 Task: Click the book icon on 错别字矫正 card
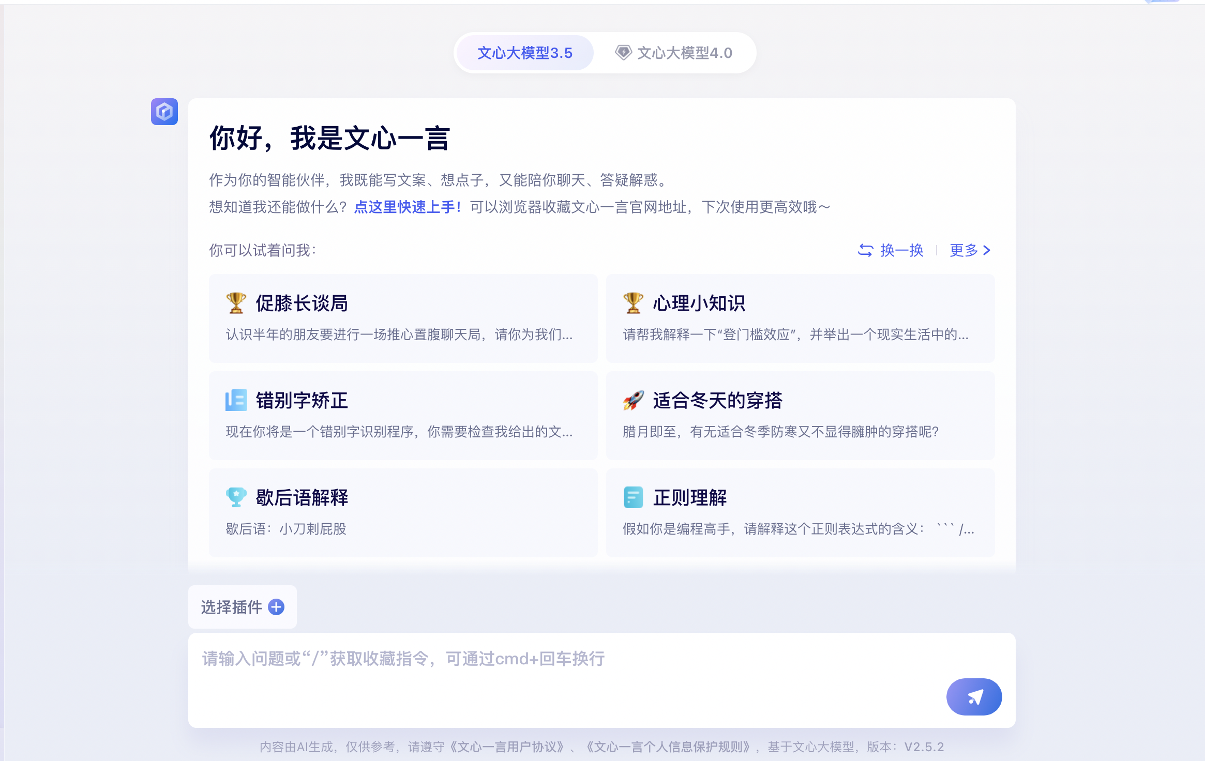click(236, 400)
